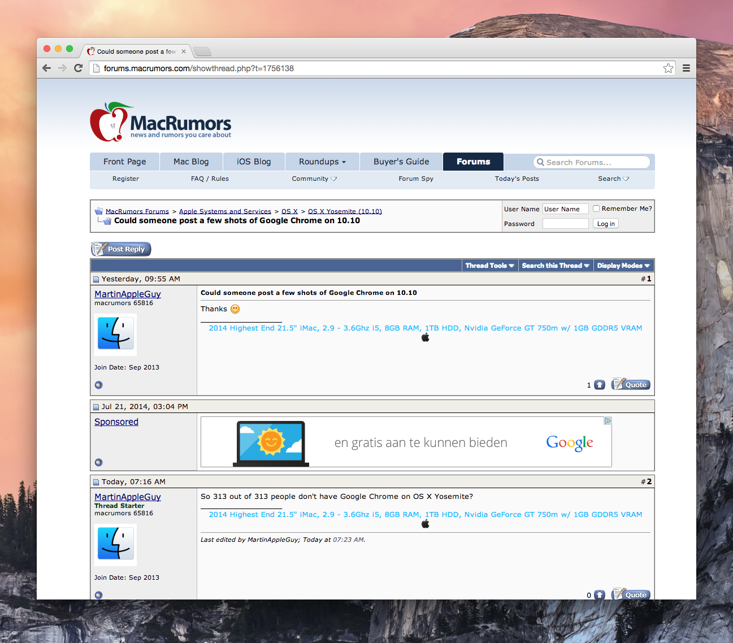Image resolution: width=733 pixels, height=643 pixels.
Task: Click the User Name input field
Action: click(566, 209)
